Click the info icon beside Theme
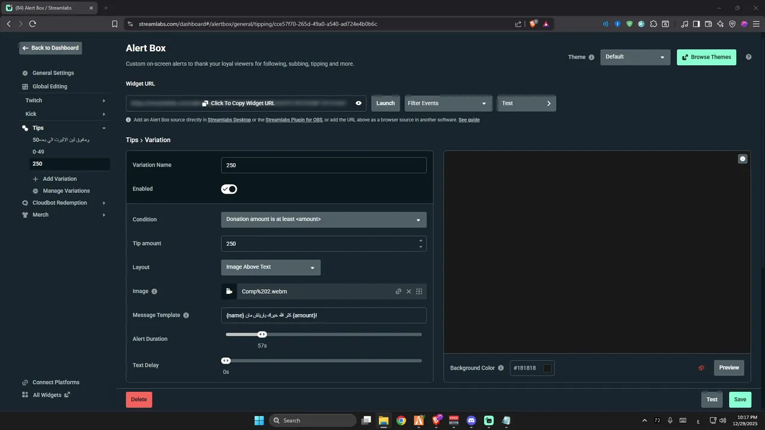 pos(592,57)
